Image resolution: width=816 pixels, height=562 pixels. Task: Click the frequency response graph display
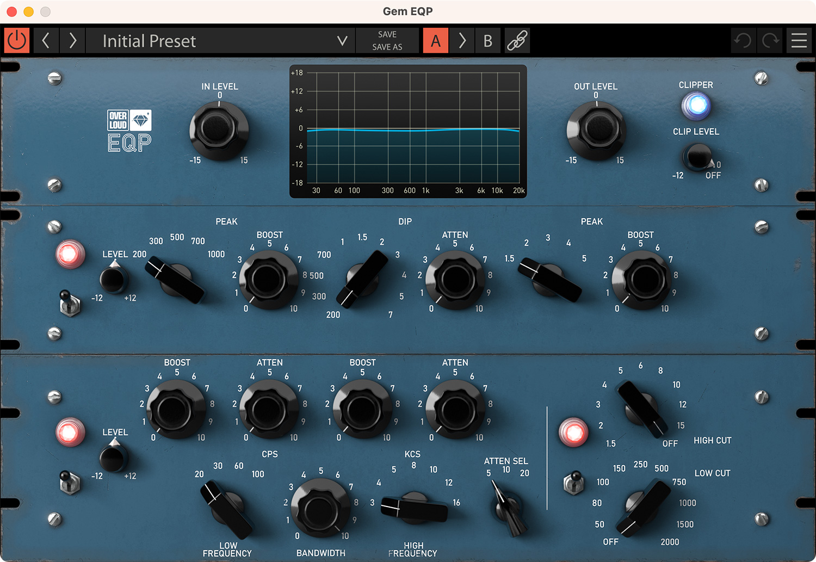click(408, 131)
